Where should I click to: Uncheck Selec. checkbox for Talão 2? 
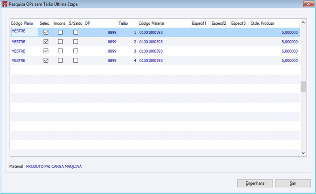tap(46, 42)
